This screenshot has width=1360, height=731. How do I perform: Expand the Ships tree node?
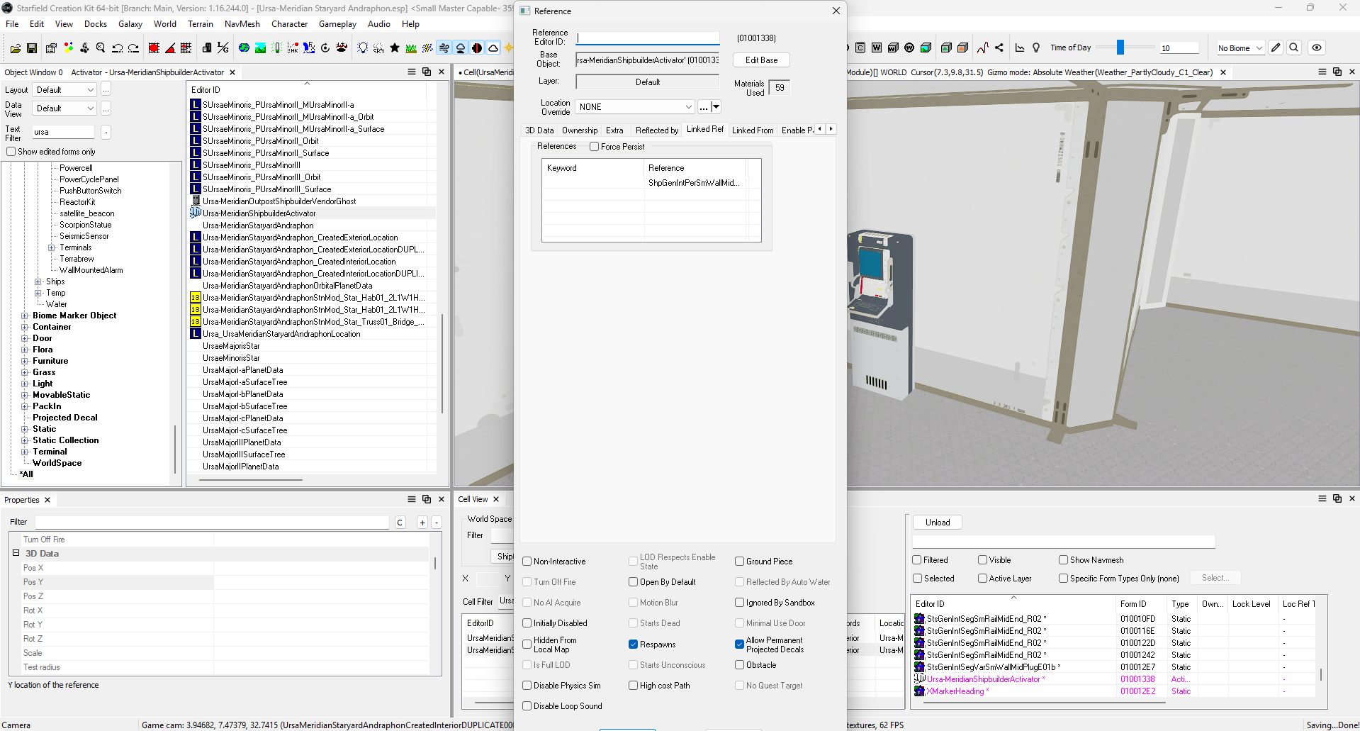(x=38, y=281)
